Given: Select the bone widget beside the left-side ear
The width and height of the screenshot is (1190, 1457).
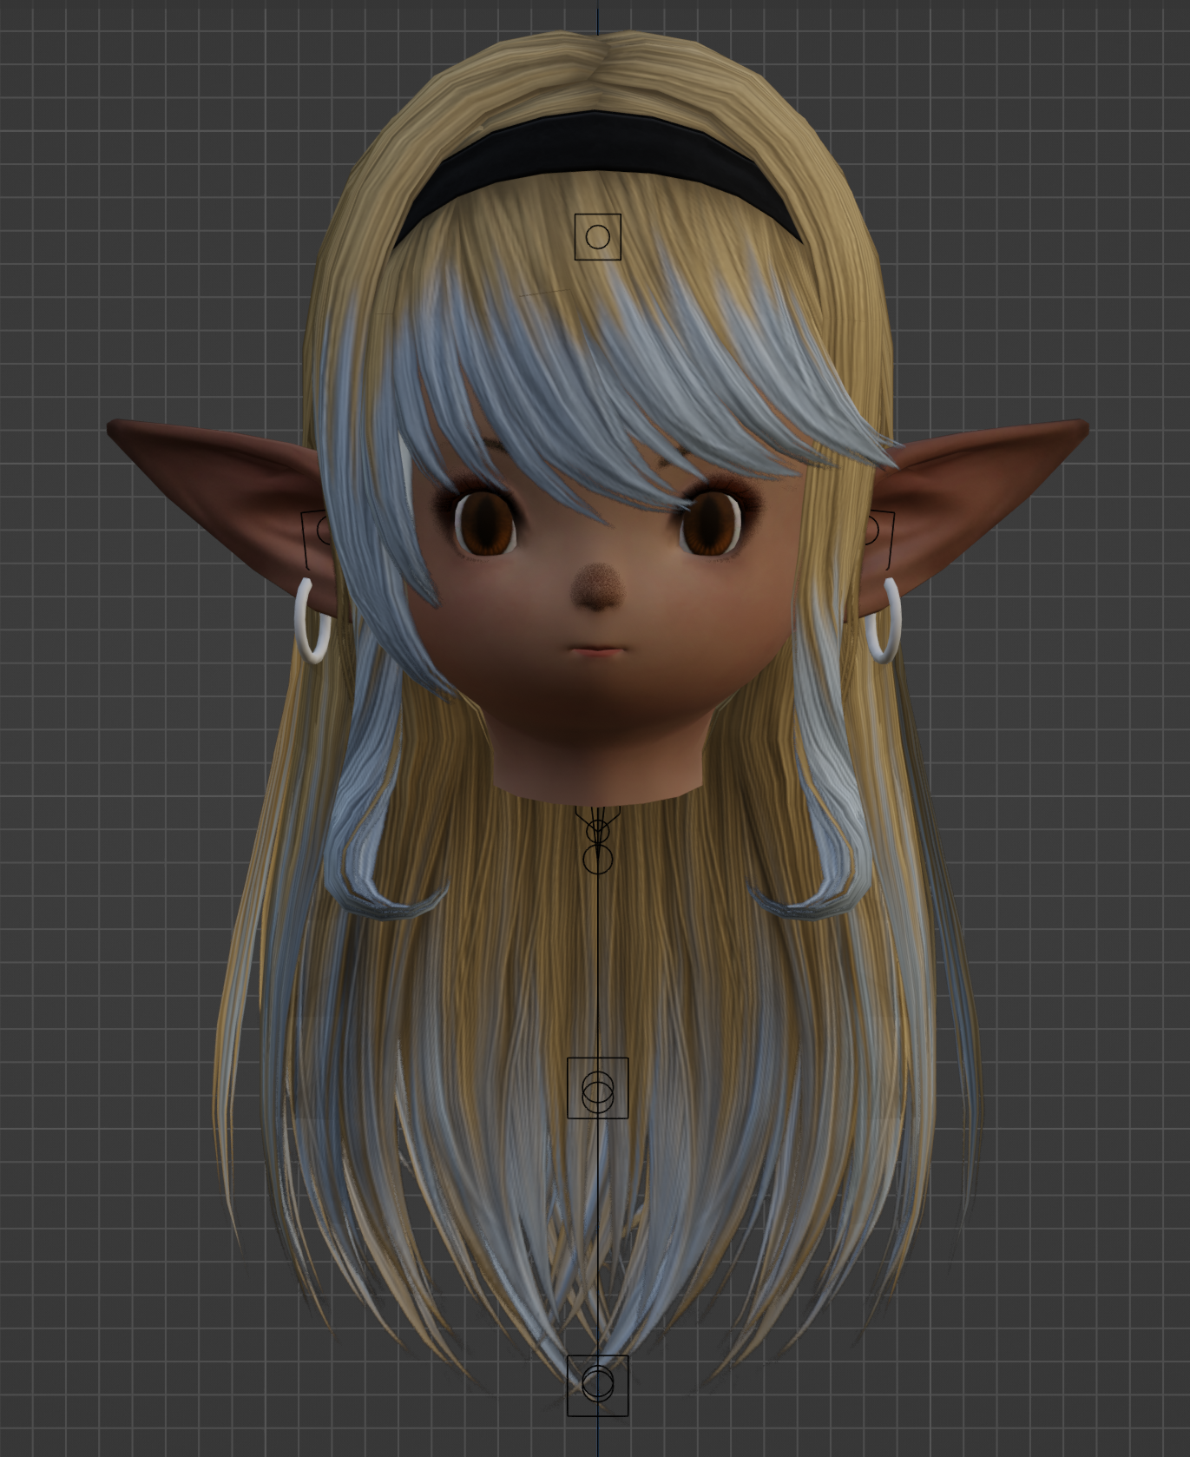Looking at the screenshot, I should coord(316,540).
